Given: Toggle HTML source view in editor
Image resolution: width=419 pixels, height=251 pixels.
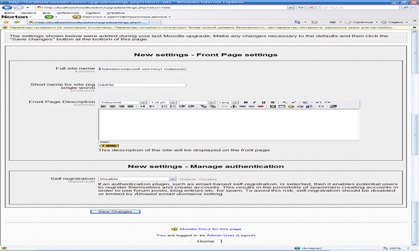Looking at the screenshot, I should pos(321,106).
